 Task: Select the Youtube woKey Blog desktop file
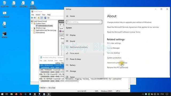[33, 5]
